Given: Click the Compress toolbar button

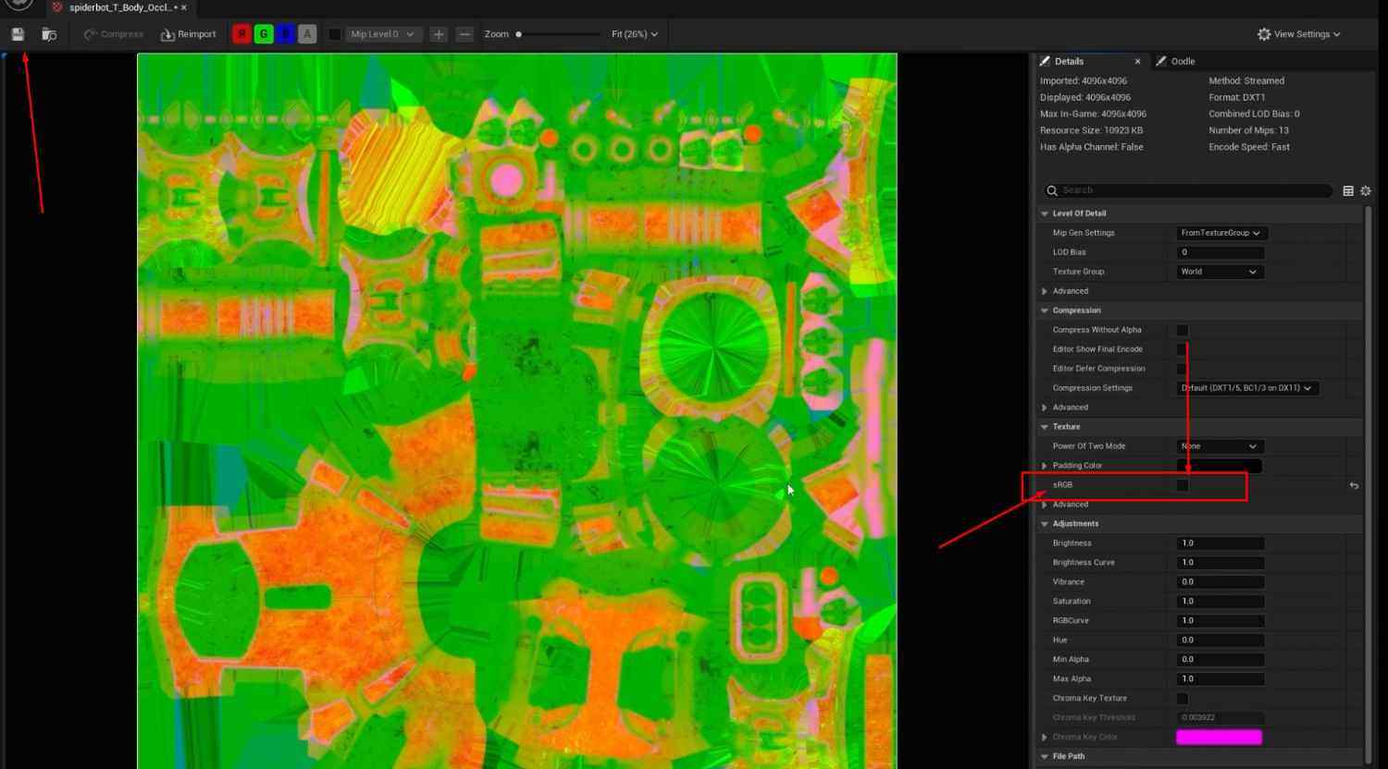Looking at the screenshot, I should coord(114,34).
